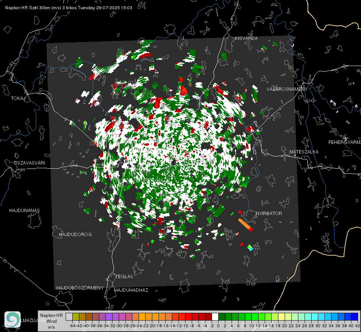This screenshot has height=332, width=361.
Task: Click the FEHÉRGYARMAT town label
Action: coord(344,142)
